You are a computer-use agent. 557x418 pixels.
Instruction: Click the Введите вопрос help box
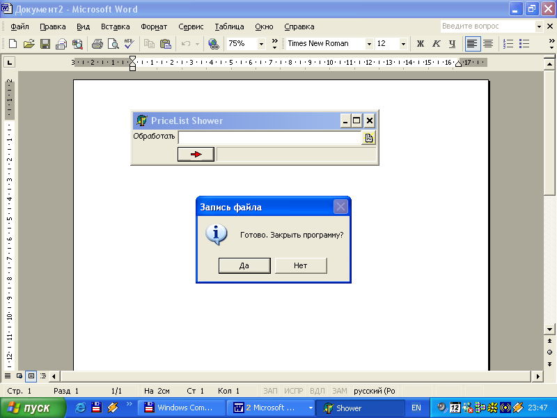[x=488, y=26]
